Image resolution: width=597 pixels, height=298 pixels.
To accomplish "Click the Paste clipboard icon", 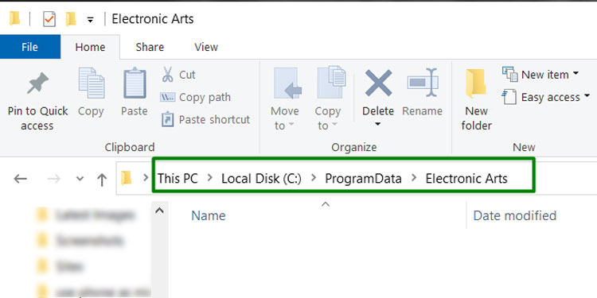I will point(135,83).
